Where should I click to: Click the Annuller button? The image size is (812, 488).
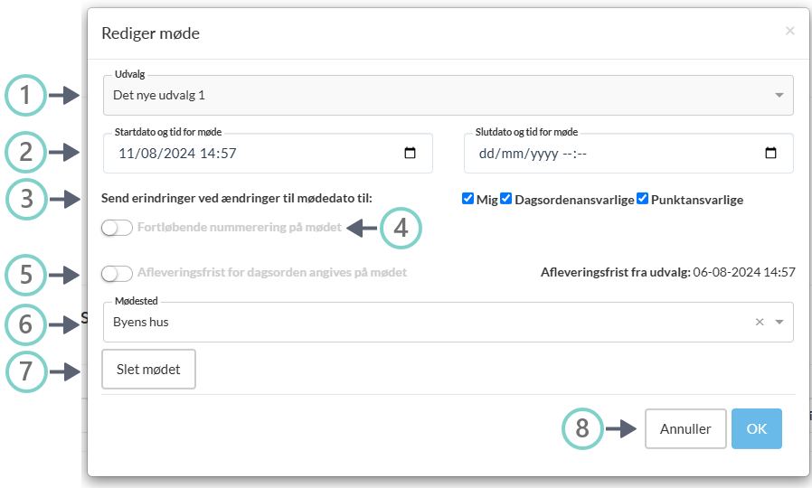pos(685,429)
